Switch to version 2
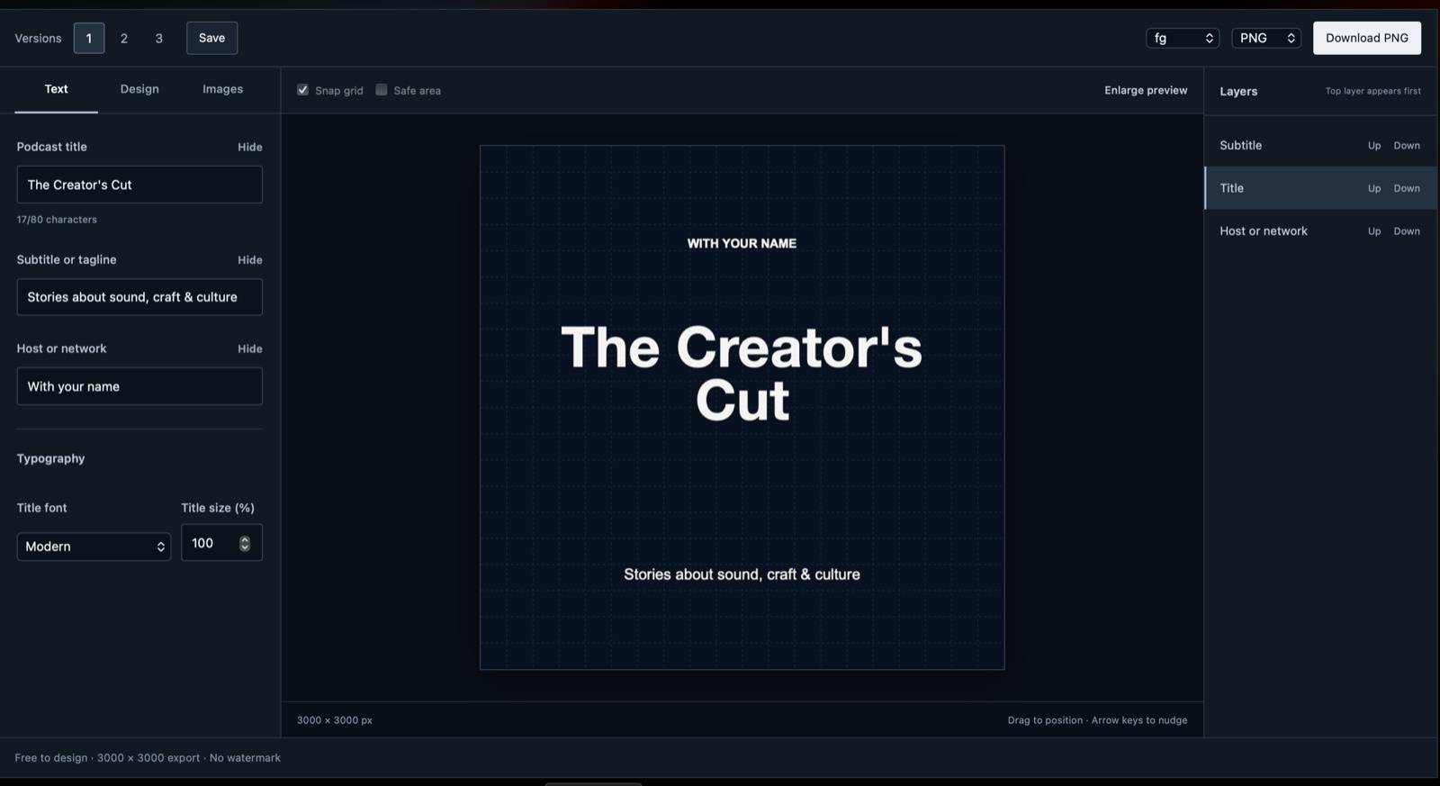This screenshot has height=786, width=1440. pos(124,38)
